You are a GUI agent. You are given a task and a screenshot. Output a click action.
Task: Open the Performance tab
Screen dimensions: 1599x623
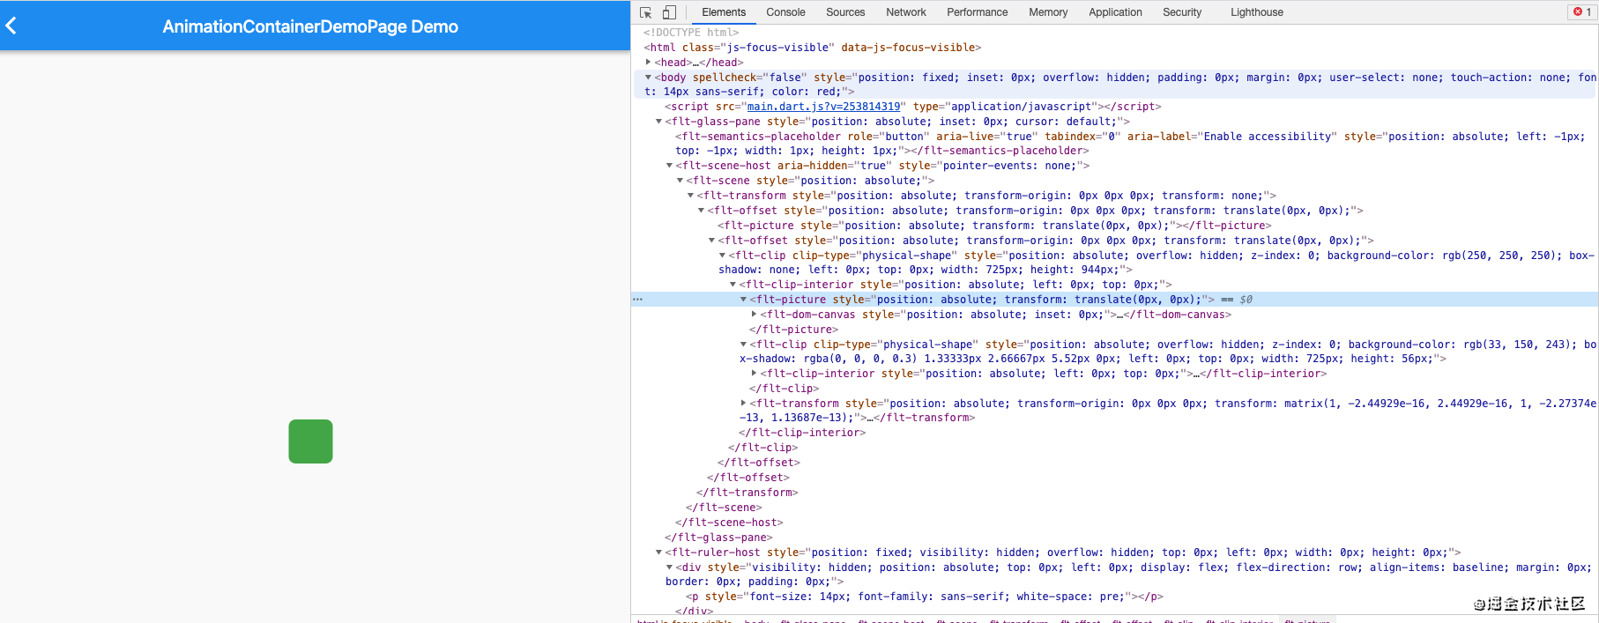(x=977, y=12)
